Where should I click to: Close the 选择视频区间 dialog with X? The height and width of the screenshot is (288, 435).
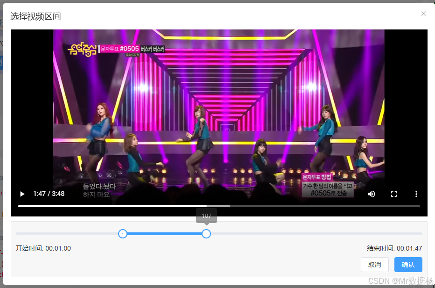click(424, 14)
